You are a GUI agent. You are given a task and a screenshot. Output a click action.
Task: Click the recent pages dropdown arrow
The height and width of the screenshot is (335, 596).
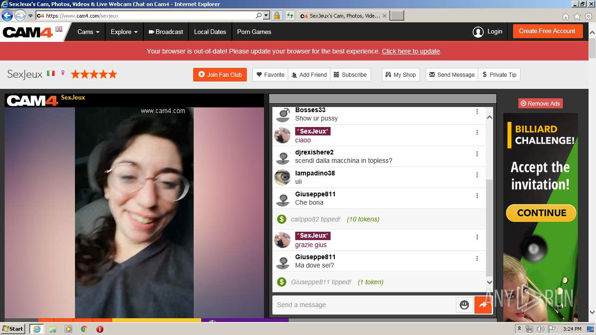click(x=31, y=16)
